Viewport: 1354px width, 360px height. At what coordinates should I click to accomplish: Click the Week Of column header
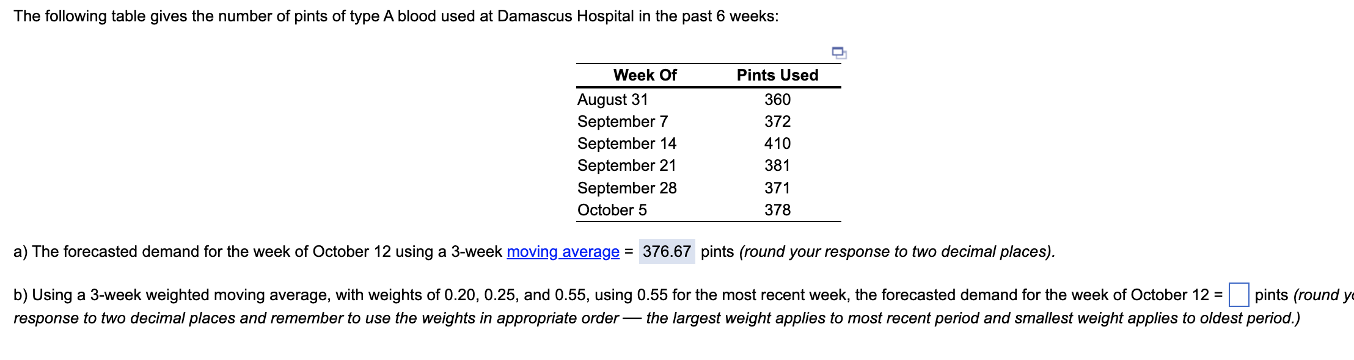coord(645,76)
